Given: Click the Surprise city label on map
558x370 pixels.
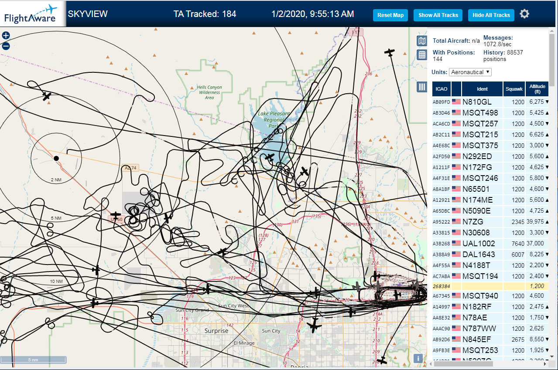Looking at the screenshot, I should click(x=216, y=331).
